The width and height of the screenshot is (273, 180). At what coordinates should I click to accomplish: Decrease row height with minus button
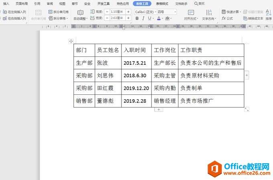click(107, 12)
